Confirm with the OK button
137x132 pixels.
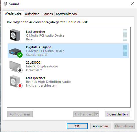(77, 126)
